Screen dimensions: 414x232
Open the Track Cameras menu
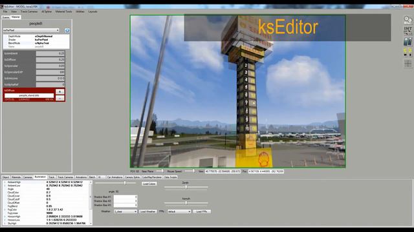click(x=29, y=12)
